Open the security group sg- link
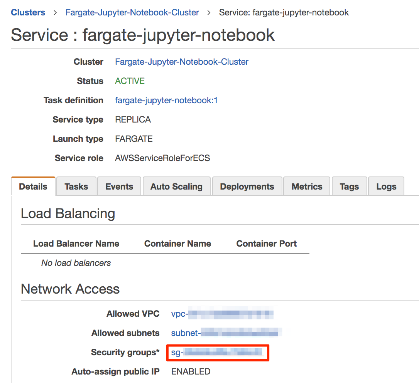The width and height of the screenshot is (419, 383). 217,352
